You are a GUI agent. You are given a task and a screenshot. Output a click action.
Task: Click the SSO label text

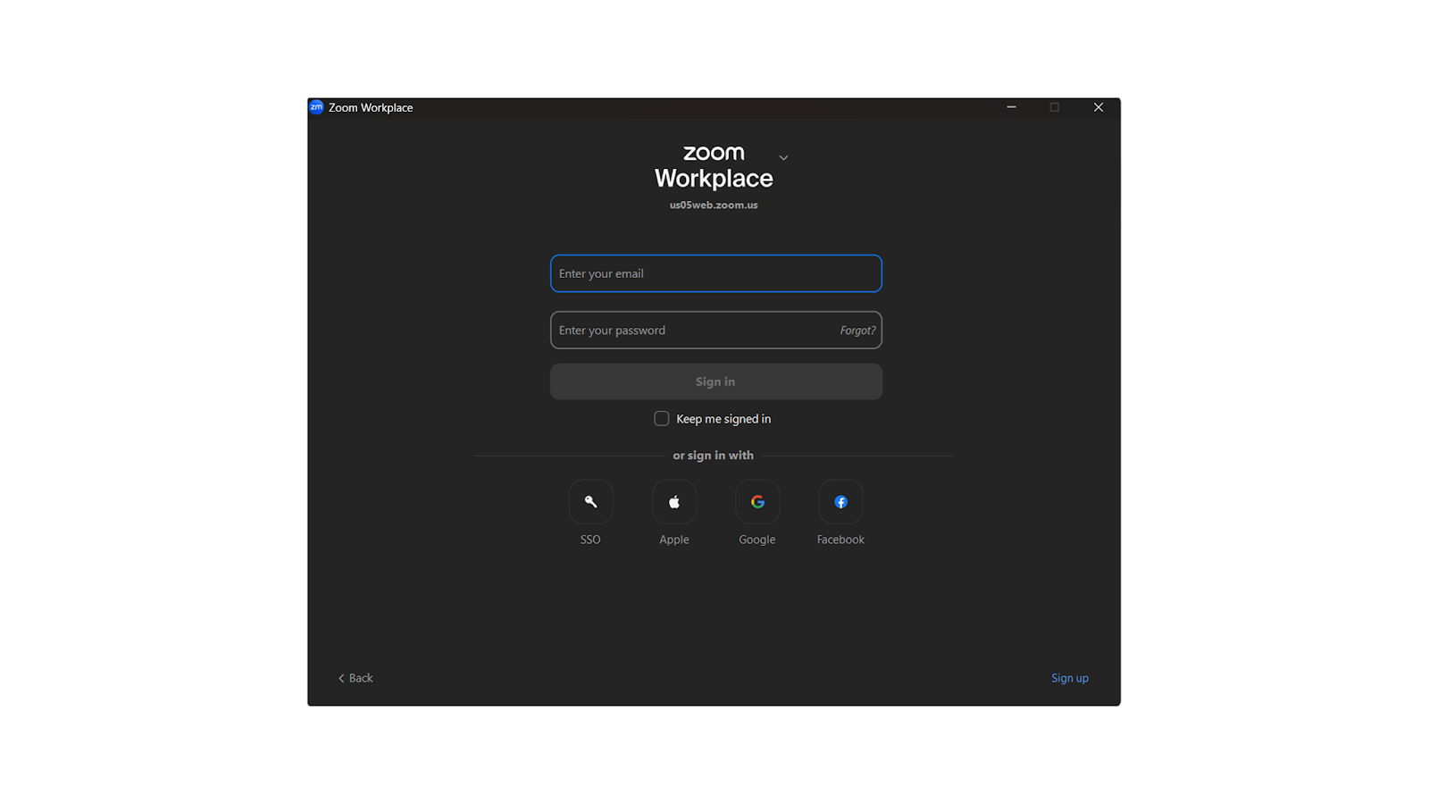click(590, 540)
